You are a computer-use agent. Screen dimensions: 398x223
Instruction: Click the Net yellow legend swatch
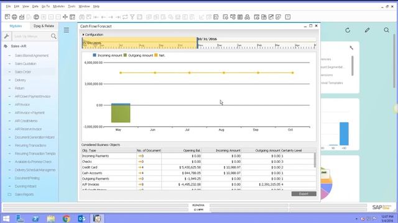[x=156, y=55]
